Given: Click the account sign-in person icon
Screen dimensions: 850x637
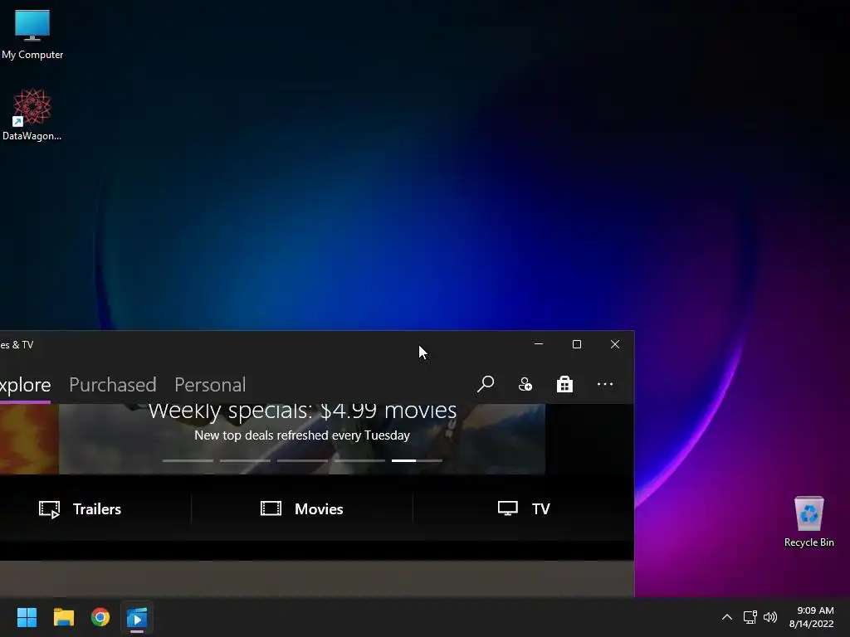Looking at the screenshot, I should point(525,384).
